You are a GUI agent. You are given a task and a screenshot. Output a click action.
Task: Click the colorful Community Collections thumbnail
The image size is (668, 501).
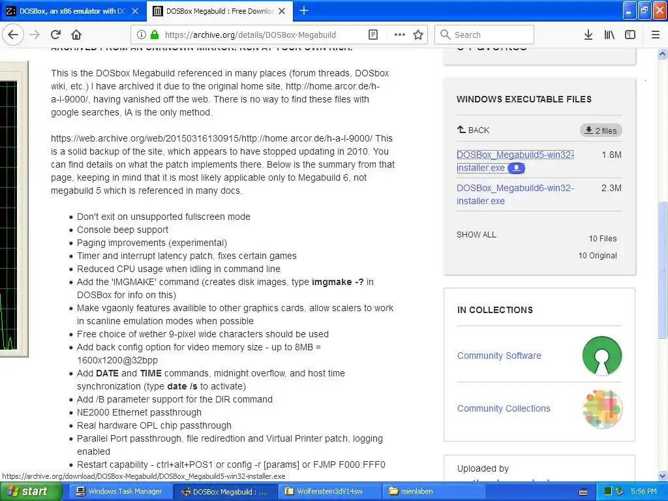(602, 408)
